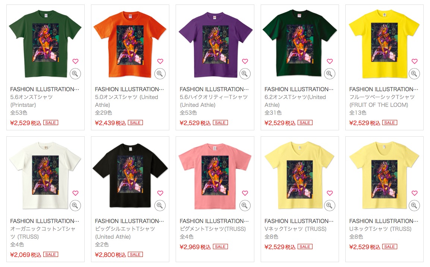Click SALE badge on ¥2,439 item

(135, 123)
